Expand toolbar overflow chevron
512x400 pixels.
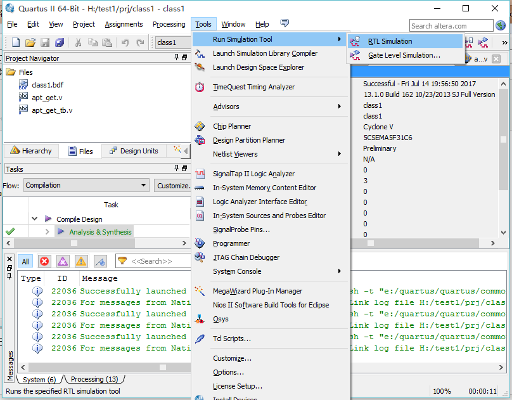pyautogui.click(x=504, y=42)
